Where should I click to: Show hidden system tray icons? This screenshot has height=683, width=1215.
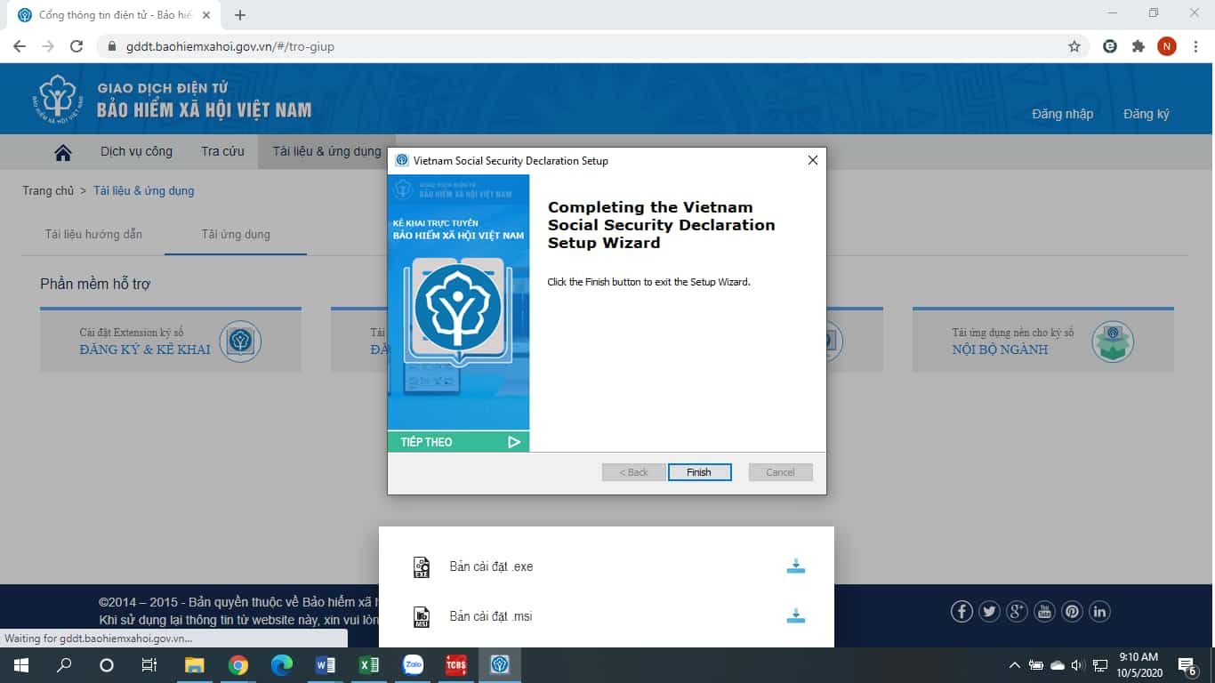(1014, 665)
